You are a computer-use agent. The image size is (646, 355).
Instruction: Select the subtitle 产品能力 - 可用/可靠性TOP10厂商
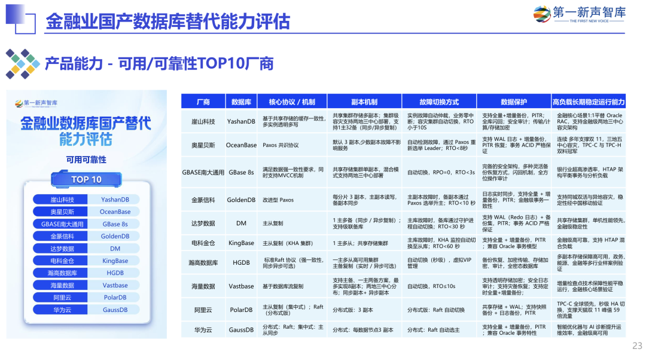[159, 64]
